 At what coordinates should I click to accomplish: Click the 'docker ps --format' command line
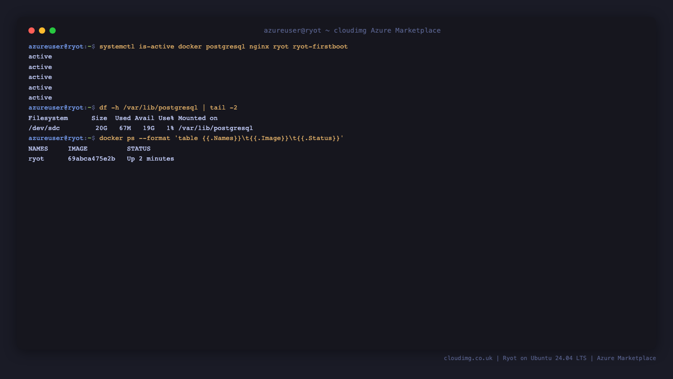[221, 138]
